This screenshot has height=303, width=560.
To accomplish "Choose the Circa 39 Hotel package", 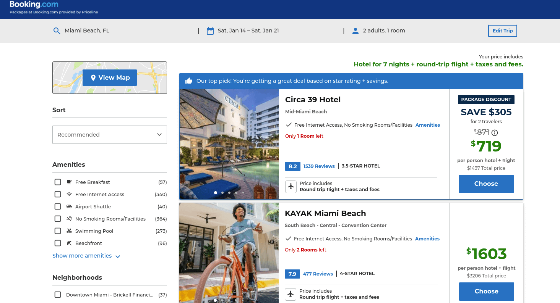I will coord(486,184).
